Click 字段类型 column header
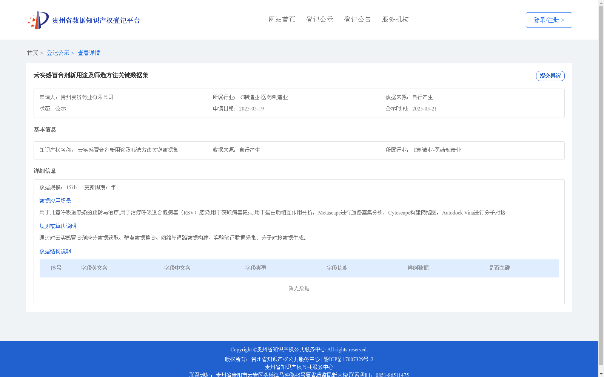 pyautogui.click(x=256, y=268)
